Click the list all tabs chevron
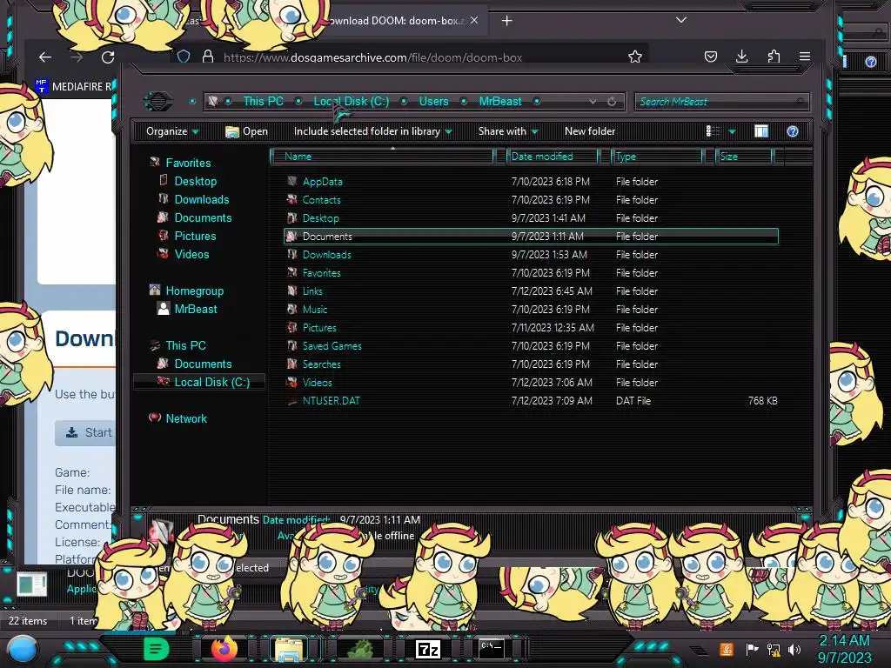The width and height of the screenshot is (891, 668). 681,20
